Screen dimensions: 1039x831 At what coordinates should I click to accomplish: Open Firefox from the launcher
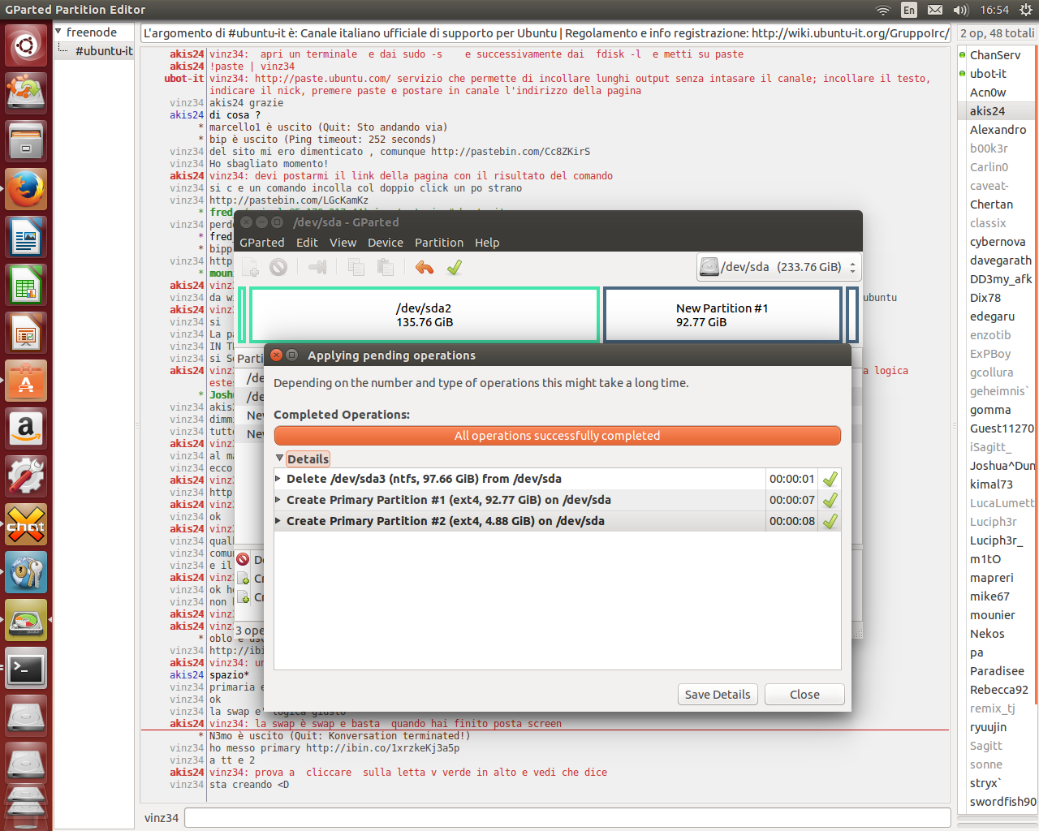point(26,189)
